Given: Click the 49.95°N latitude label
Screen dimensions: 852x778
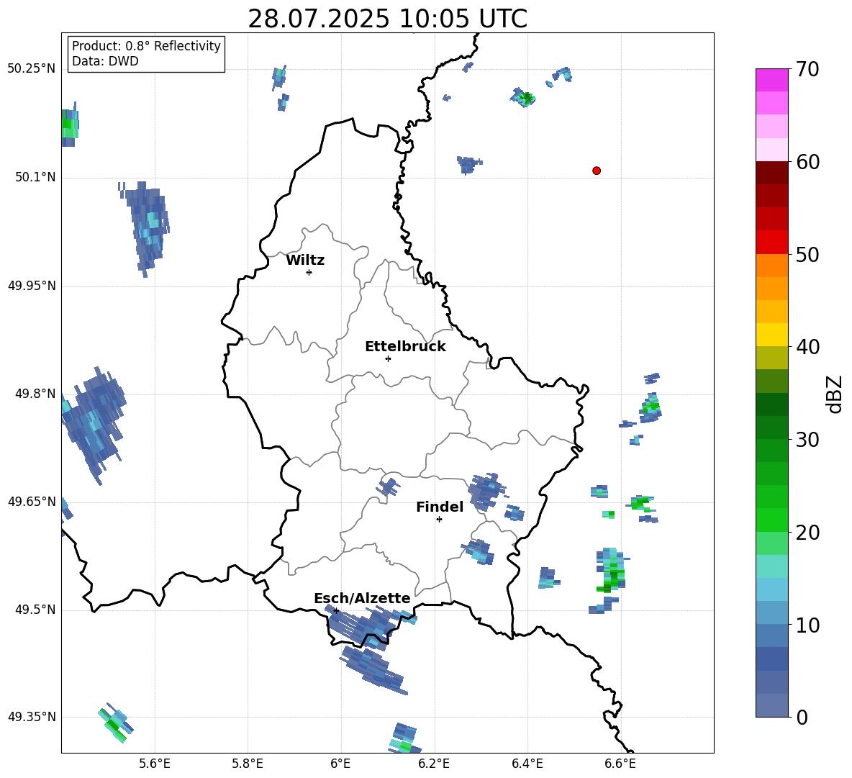Looking at the screenshot, I should 32,286.
